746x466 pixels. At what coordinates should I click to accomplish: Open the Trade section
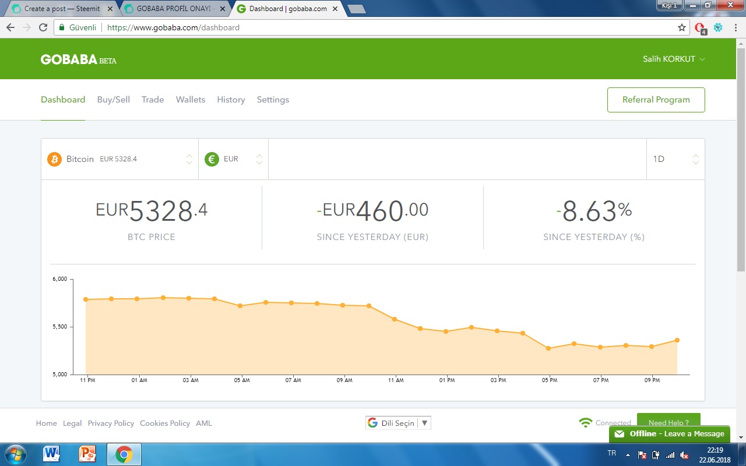[x=153, y=100]
